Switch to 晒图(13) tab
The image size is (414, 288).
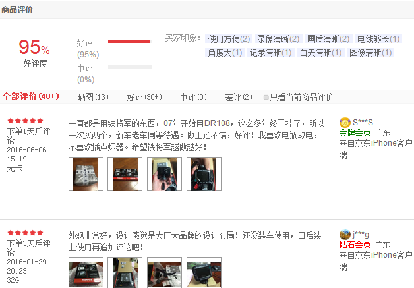[93, 97]
